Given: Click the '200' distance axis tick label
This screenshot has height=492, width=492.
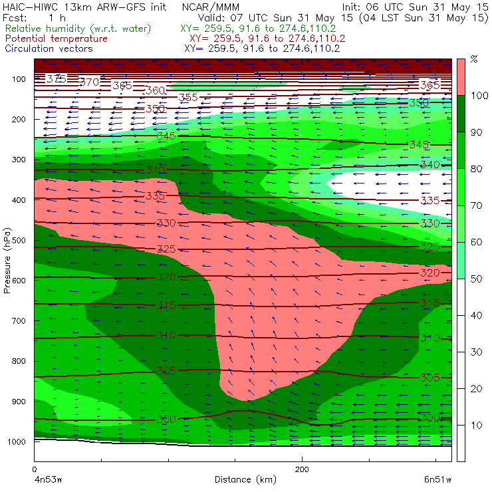Looking at the screenshot, I should (x=302, y=469).
